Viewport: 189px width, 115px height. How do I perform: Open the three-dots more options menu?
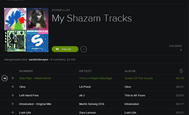coord(84,49)
